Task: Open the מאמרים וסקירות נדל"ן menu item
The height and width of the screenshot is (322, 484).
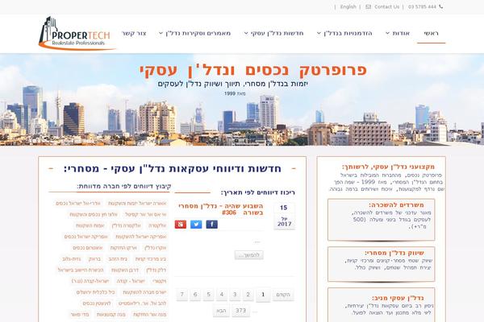Action: 198,33
